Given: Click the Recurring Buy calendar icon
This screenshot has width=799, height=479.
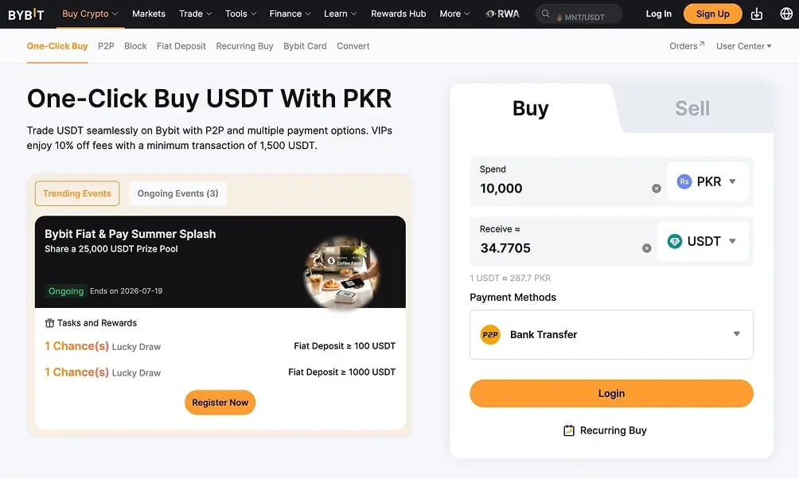Looking at the screenshot, I should coord(569,430).
